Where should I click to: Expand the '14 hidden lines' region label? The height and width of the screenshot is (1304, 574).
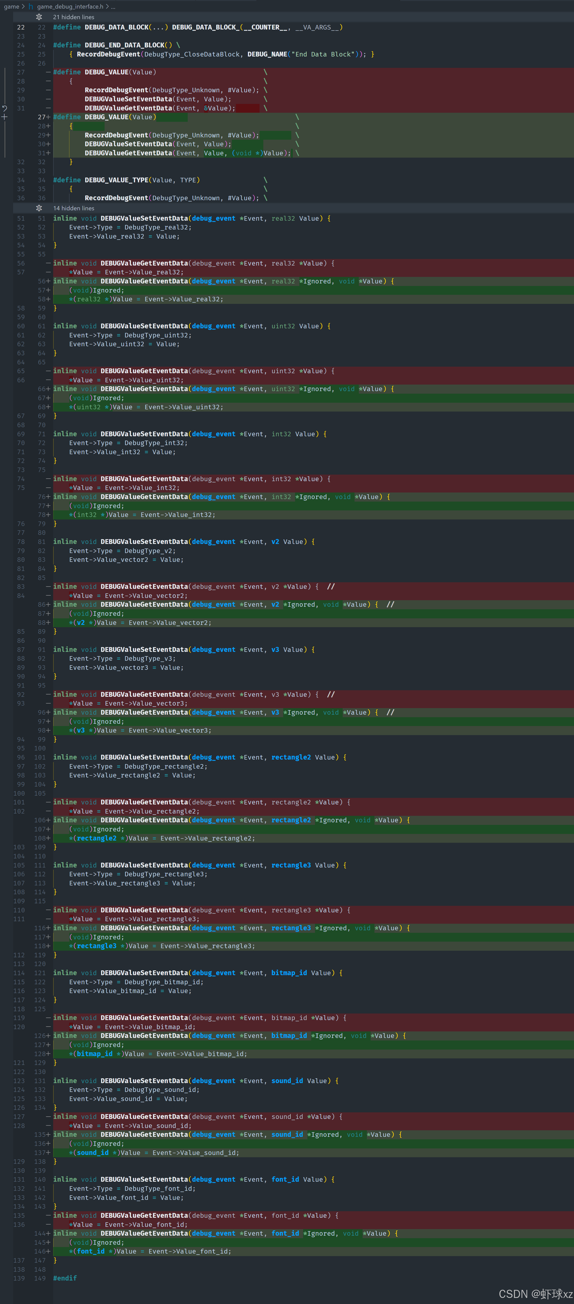coord(73,208)
